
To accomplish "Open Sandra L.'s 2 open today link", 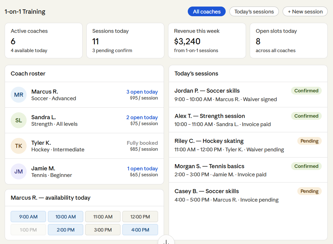I will 142,117.
